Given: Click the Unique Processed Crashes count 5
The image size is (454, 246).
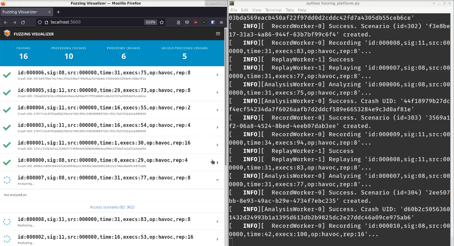Looking at the screenshot, I should [x=185, y=56].
